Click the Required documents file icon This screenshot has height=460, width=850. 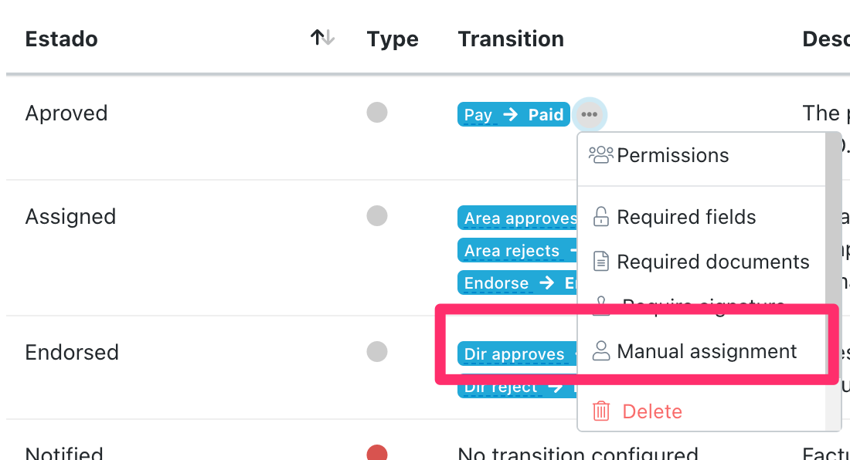click(600, 262)
